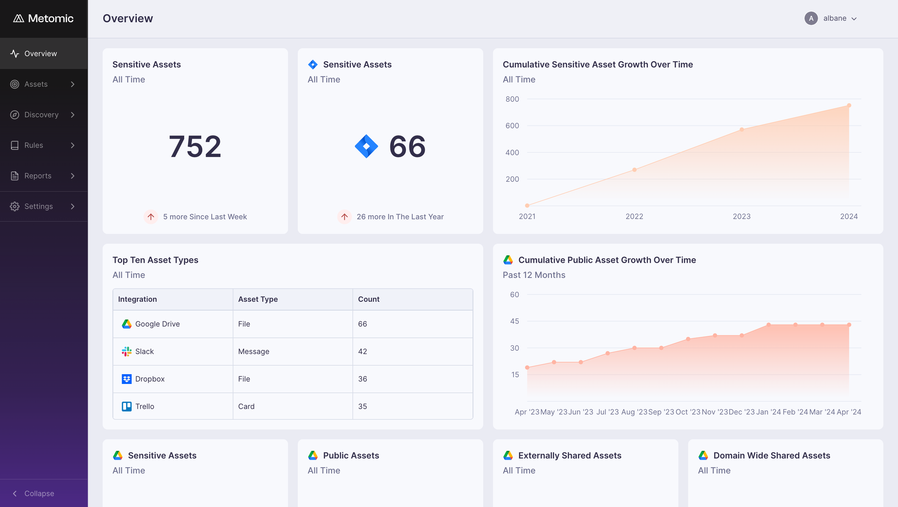Expand the Discovery submenu chevron
898x507 pixels.
[x=73, y=115]
